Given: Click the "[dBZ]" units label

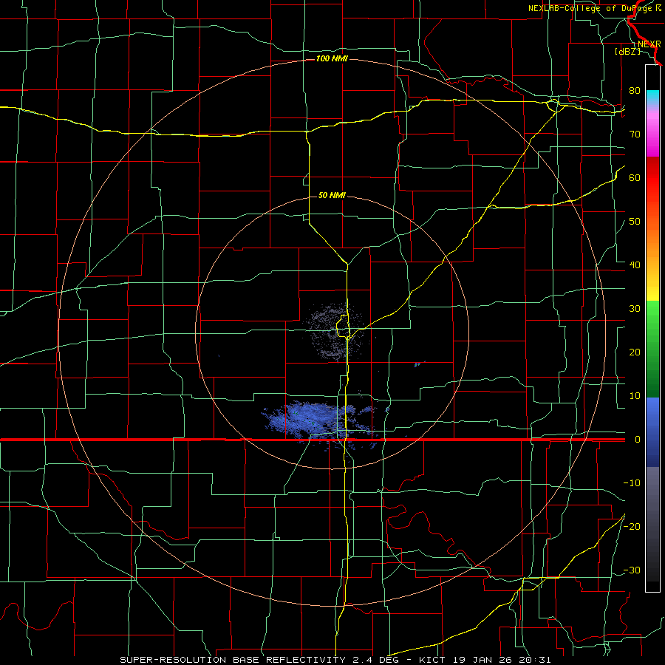Looking at the screenshot, I should point(627,51).
